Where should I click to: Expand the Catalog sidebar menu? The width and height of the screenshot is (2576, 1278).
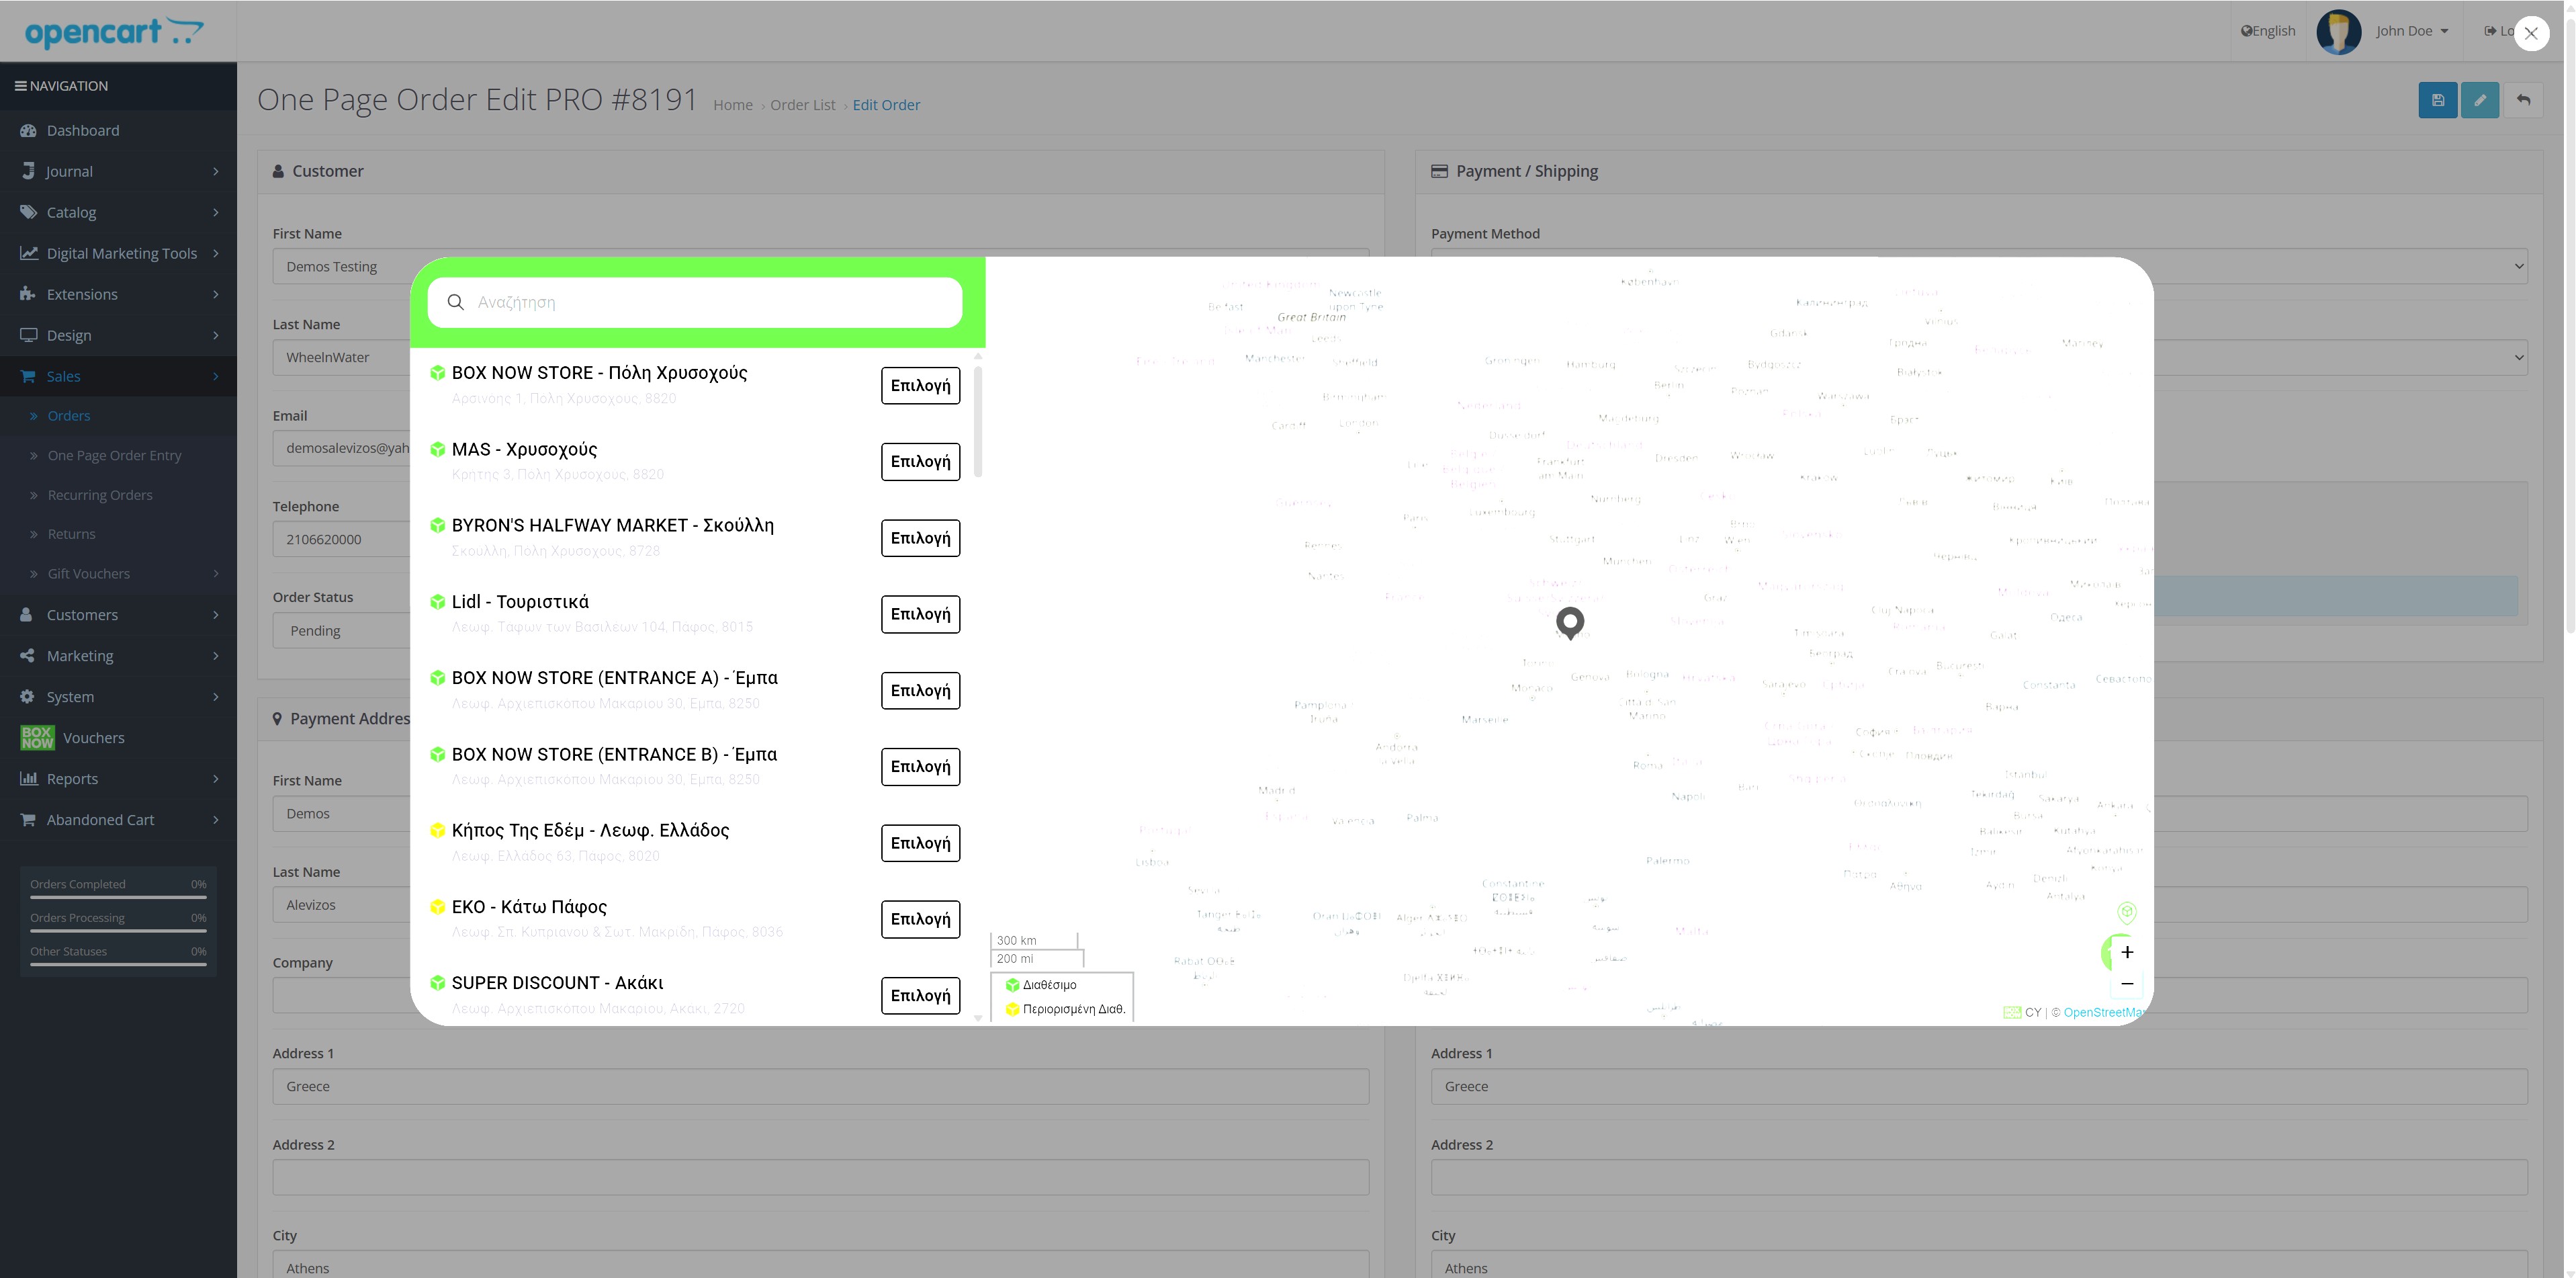(118, 213)
